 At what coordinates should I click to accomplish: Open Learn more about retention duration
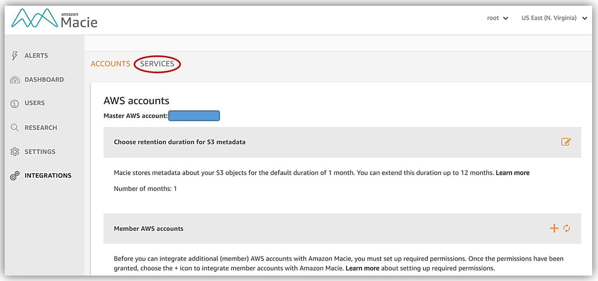[512, 173]
